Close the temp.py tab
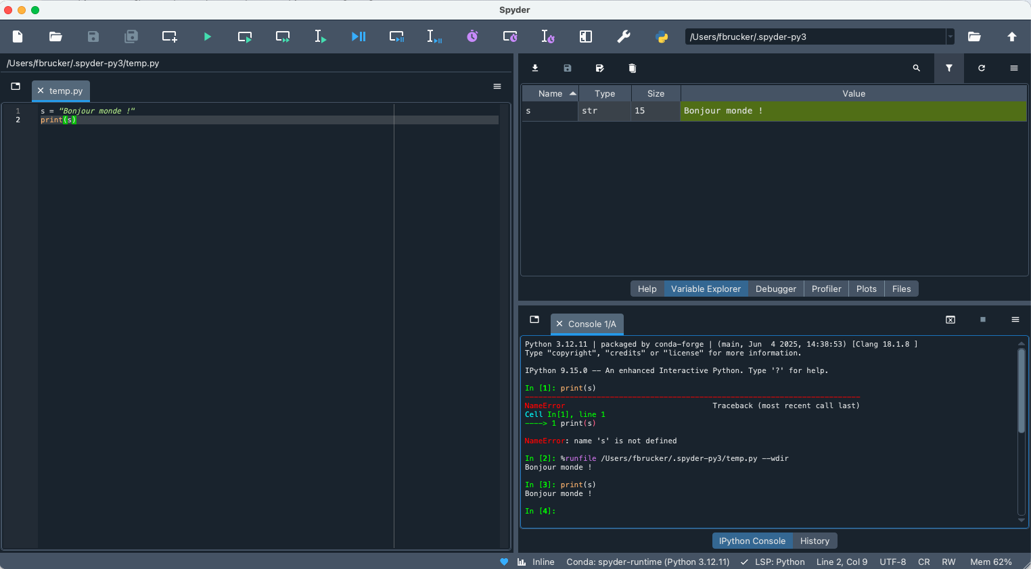Viewport: 1031px width, 569px height. point(41,91)
